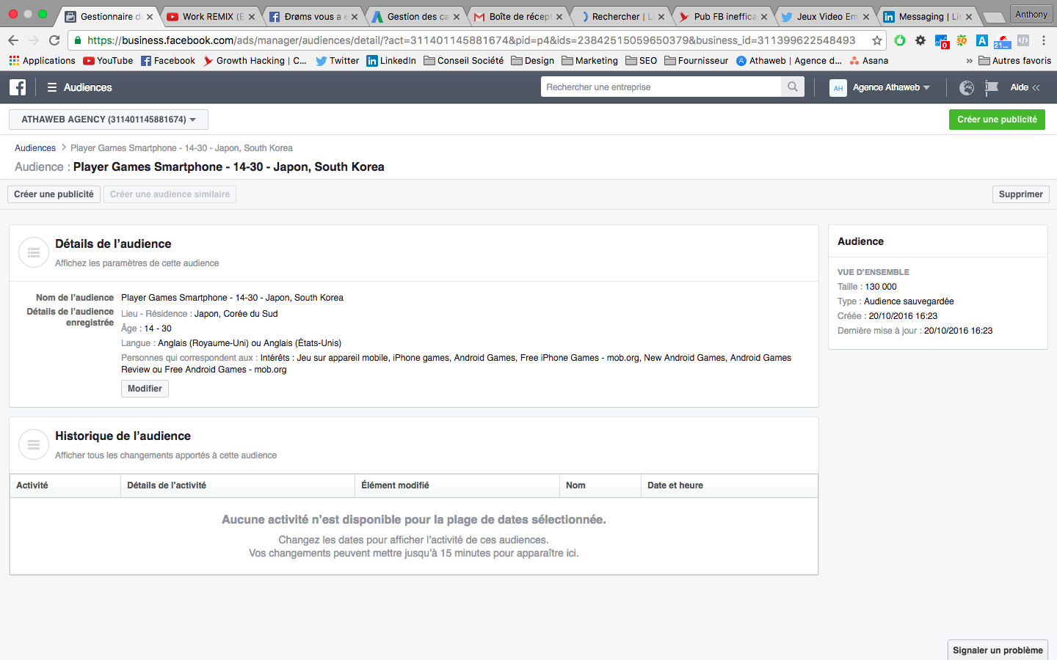Expand the ATHAWEB AGENCY account dropdown
This screenshot has width=1057, height=660.
click(x=109, y=120)
